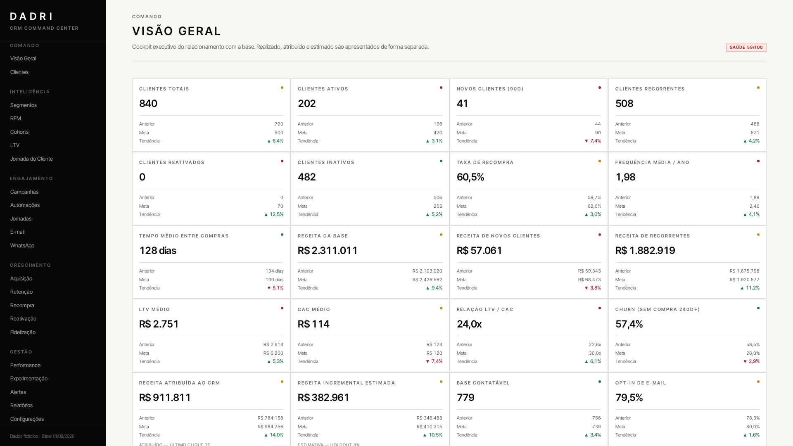Open Retenção page

(21, 292)
